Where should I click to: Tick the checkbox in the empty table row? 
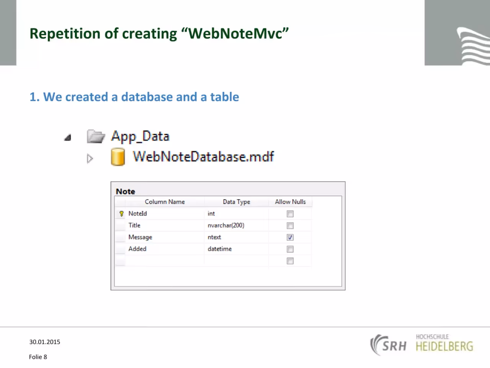coord(290,261)
